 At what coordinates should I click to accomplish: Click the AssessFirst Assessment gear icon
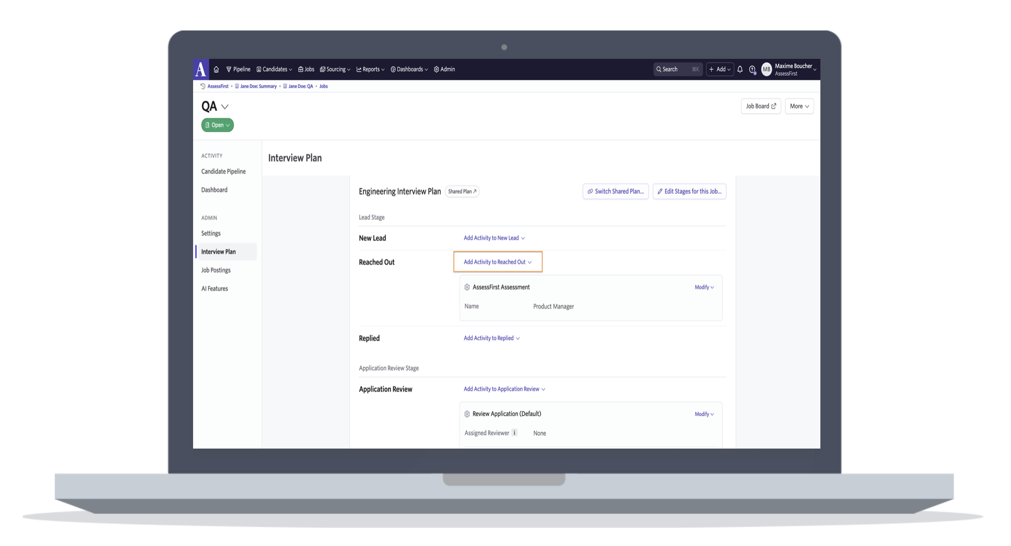467,287
